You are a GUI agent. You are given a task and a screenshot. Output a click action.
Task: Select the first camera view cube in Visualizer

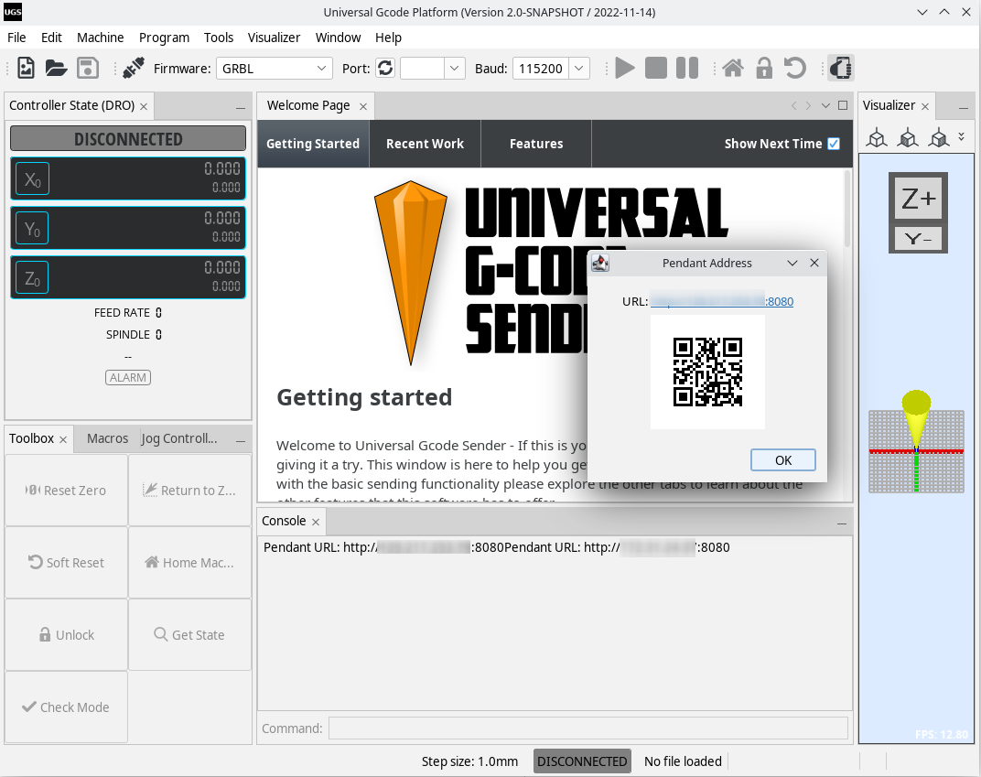pos(876,137)
